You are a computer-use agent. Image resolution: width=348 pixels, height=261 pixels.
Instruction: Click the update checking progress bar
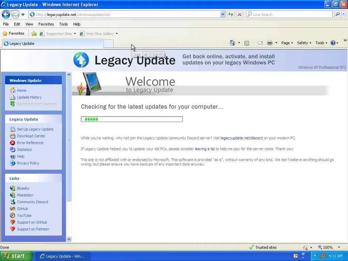click(132, 119)
